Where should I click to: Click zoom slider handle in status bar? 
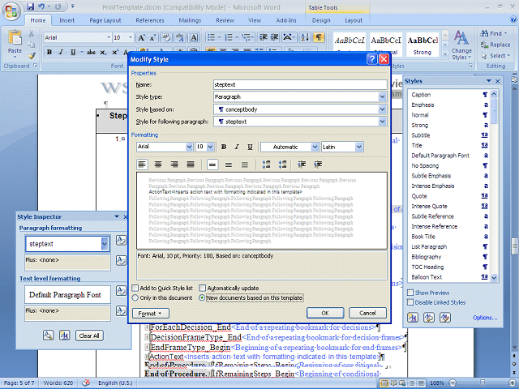click(x=483, y=383)
